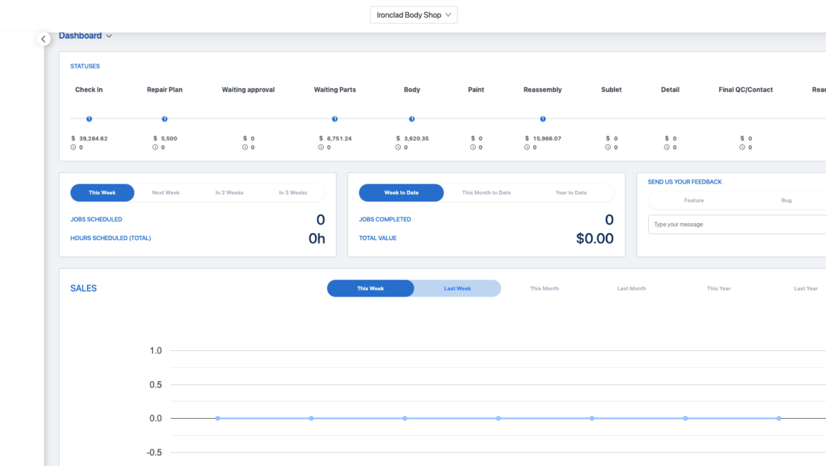Screen dimensions: 826x466
Task: Click the 39,284.62 Check In amount
Action: 93,138
